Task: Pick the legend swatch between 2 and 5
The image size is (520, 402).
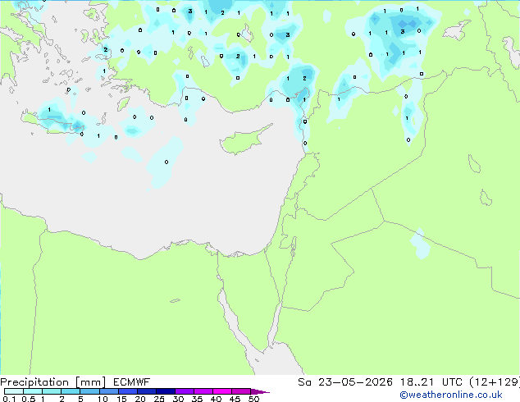Action: [71, 391]
